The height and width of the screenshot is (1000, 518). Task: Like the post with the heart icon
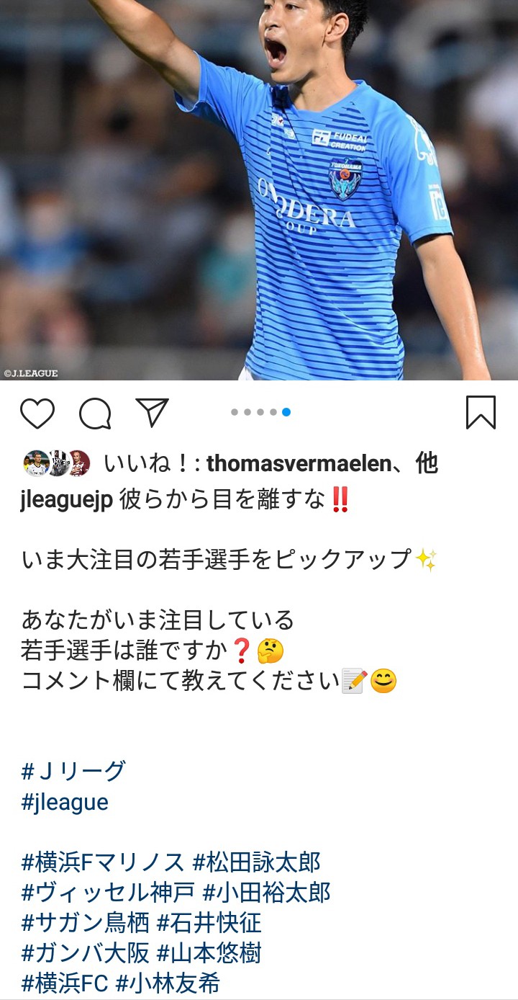(x=37, y=414)
